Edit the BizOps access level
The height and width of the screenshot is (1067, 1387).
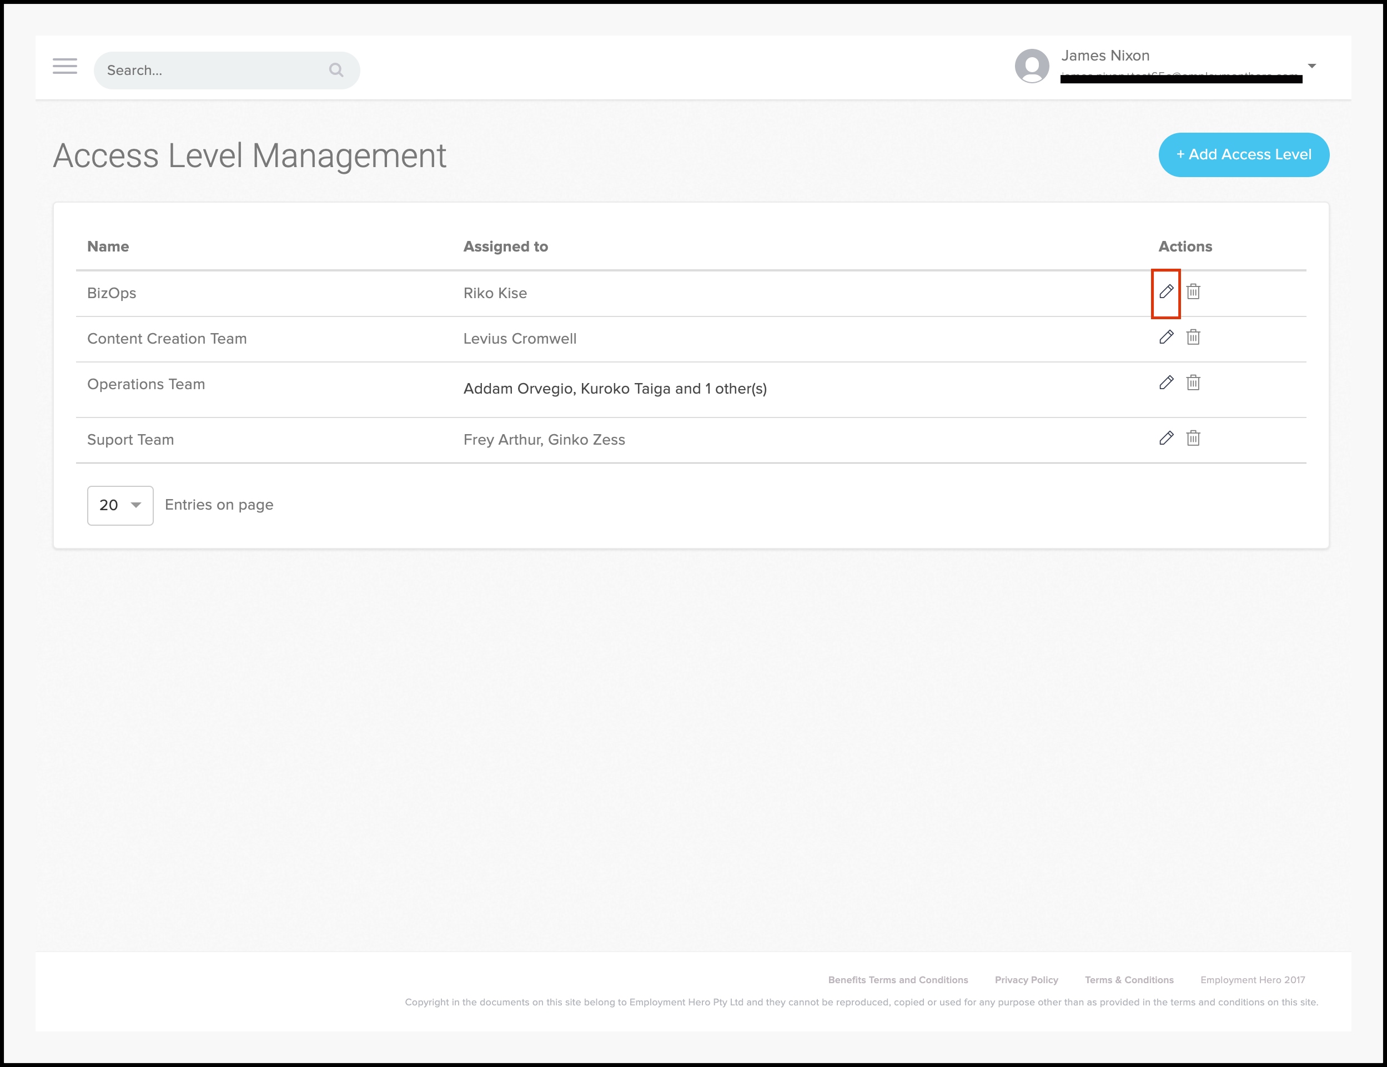point(1166,291)
